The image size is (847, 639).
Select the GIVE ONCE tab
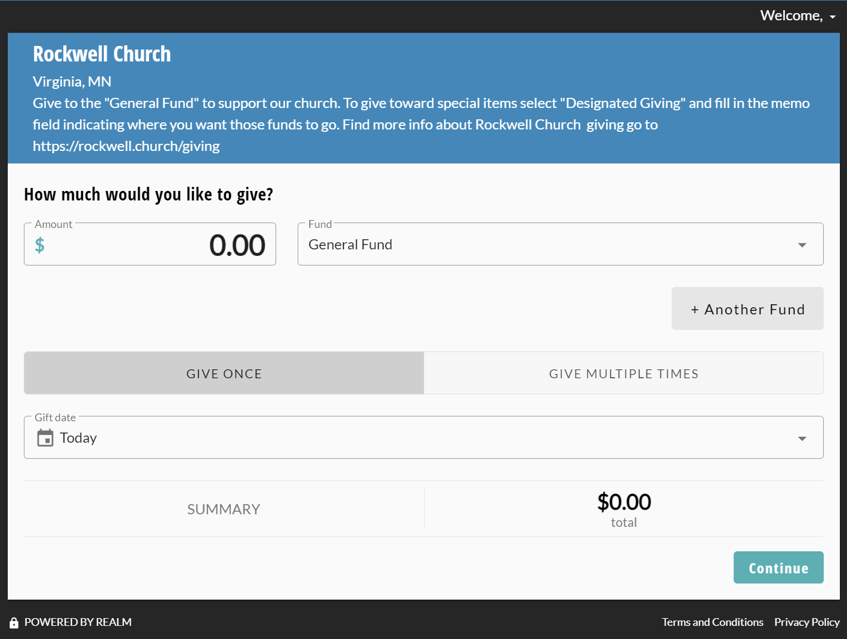click(224, 373)
